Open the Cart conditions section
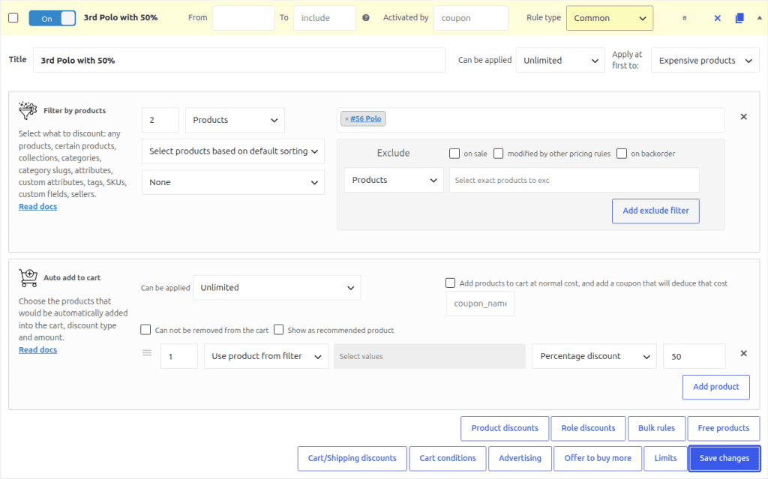Screen dimensions: 768x479 (x=448, y=459)
